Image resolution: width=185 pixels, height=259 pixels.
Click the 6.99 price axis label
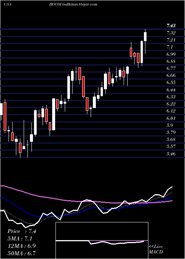coord(171,54)
